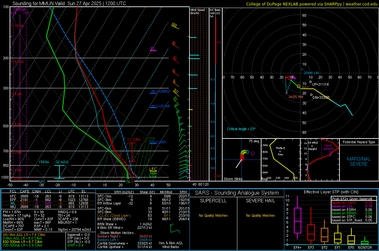Click the blue 'Bunkers Left' storm motion line
This screenshot has width=379, height=251.
125,240
